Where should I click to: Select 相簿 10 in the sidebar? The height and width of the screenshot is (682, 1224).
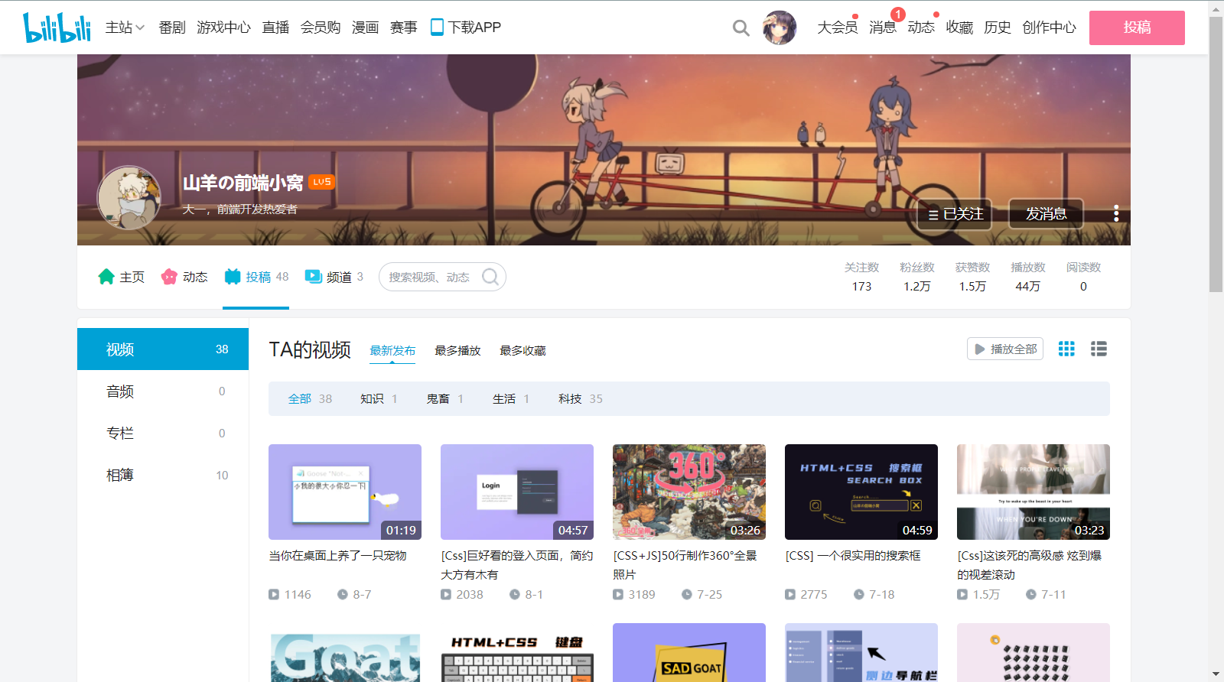pos(163,475)
